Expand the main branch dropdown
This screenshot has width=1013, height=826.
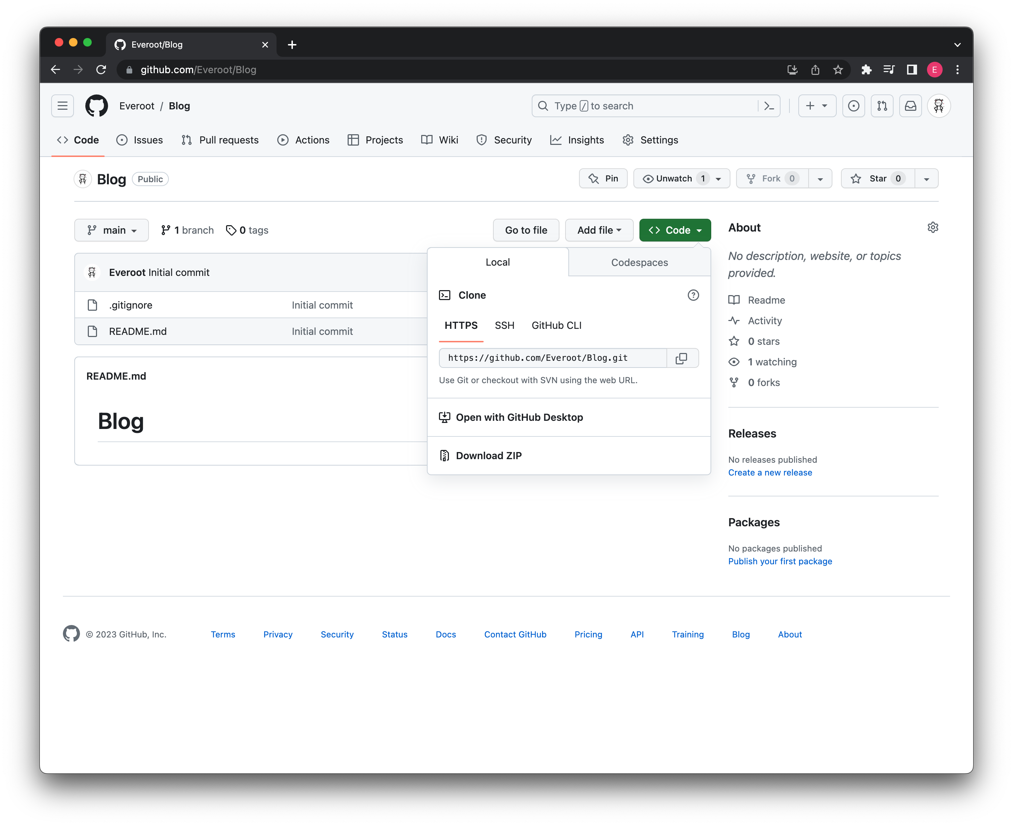click(110, 230)
